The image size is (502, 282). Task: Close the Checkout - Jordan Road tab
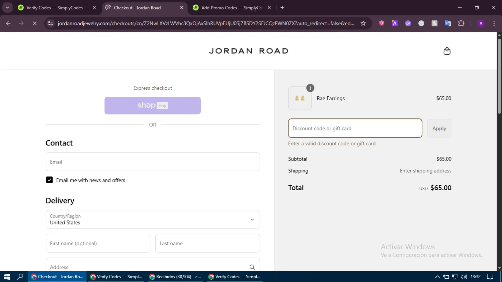pyautogui.click(x=182, y=8)
